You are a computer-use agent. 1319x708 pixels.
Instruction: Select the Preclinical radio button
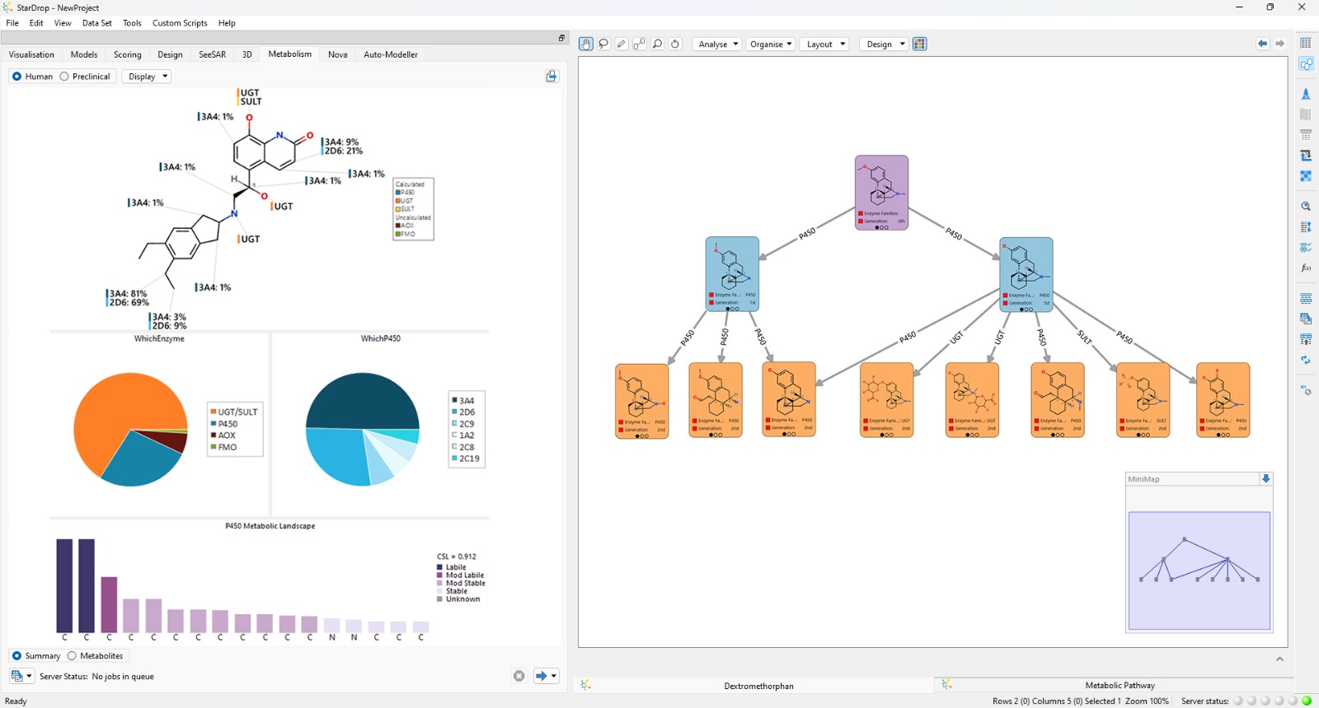[x=86, y=76]
